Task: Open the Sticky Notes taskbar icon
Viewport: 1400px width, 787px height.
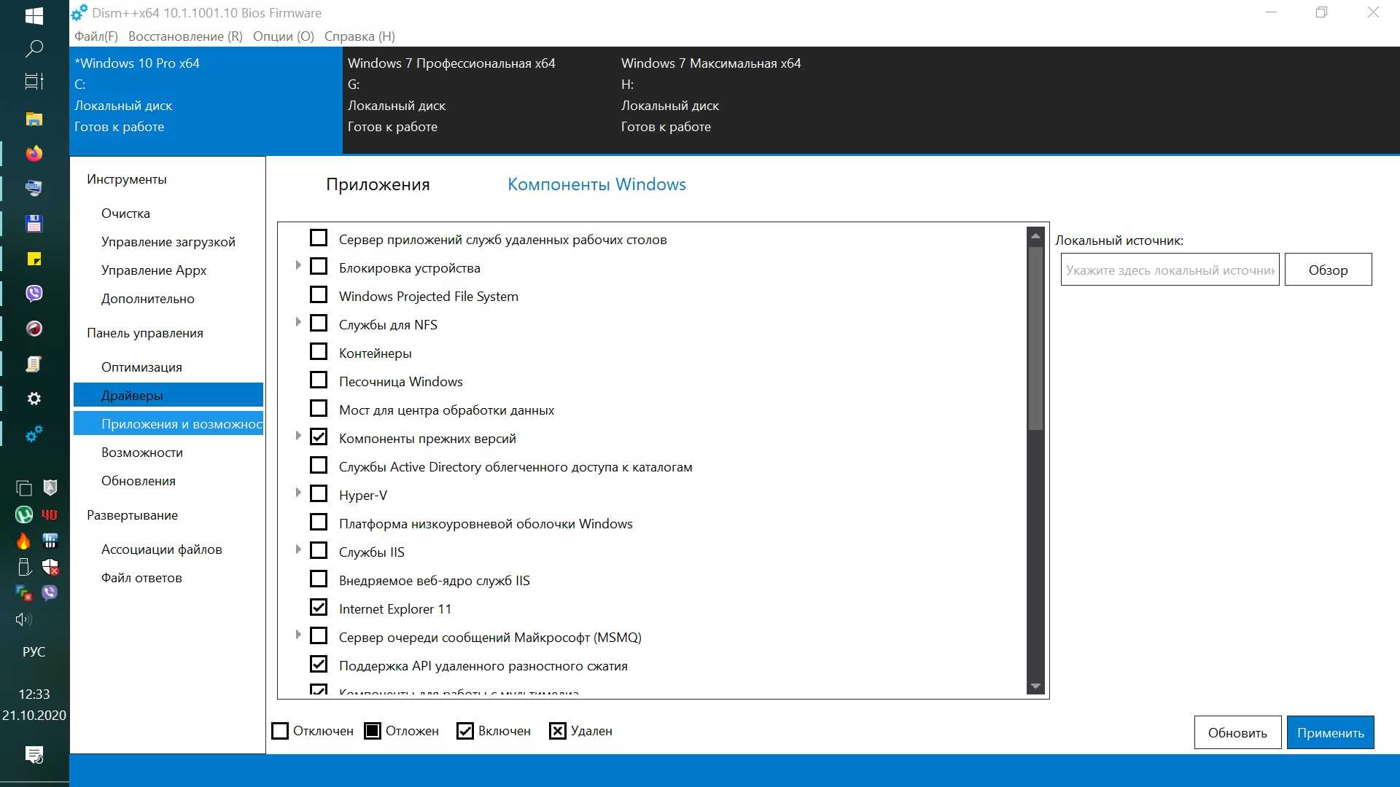Action: pos(34,259)
